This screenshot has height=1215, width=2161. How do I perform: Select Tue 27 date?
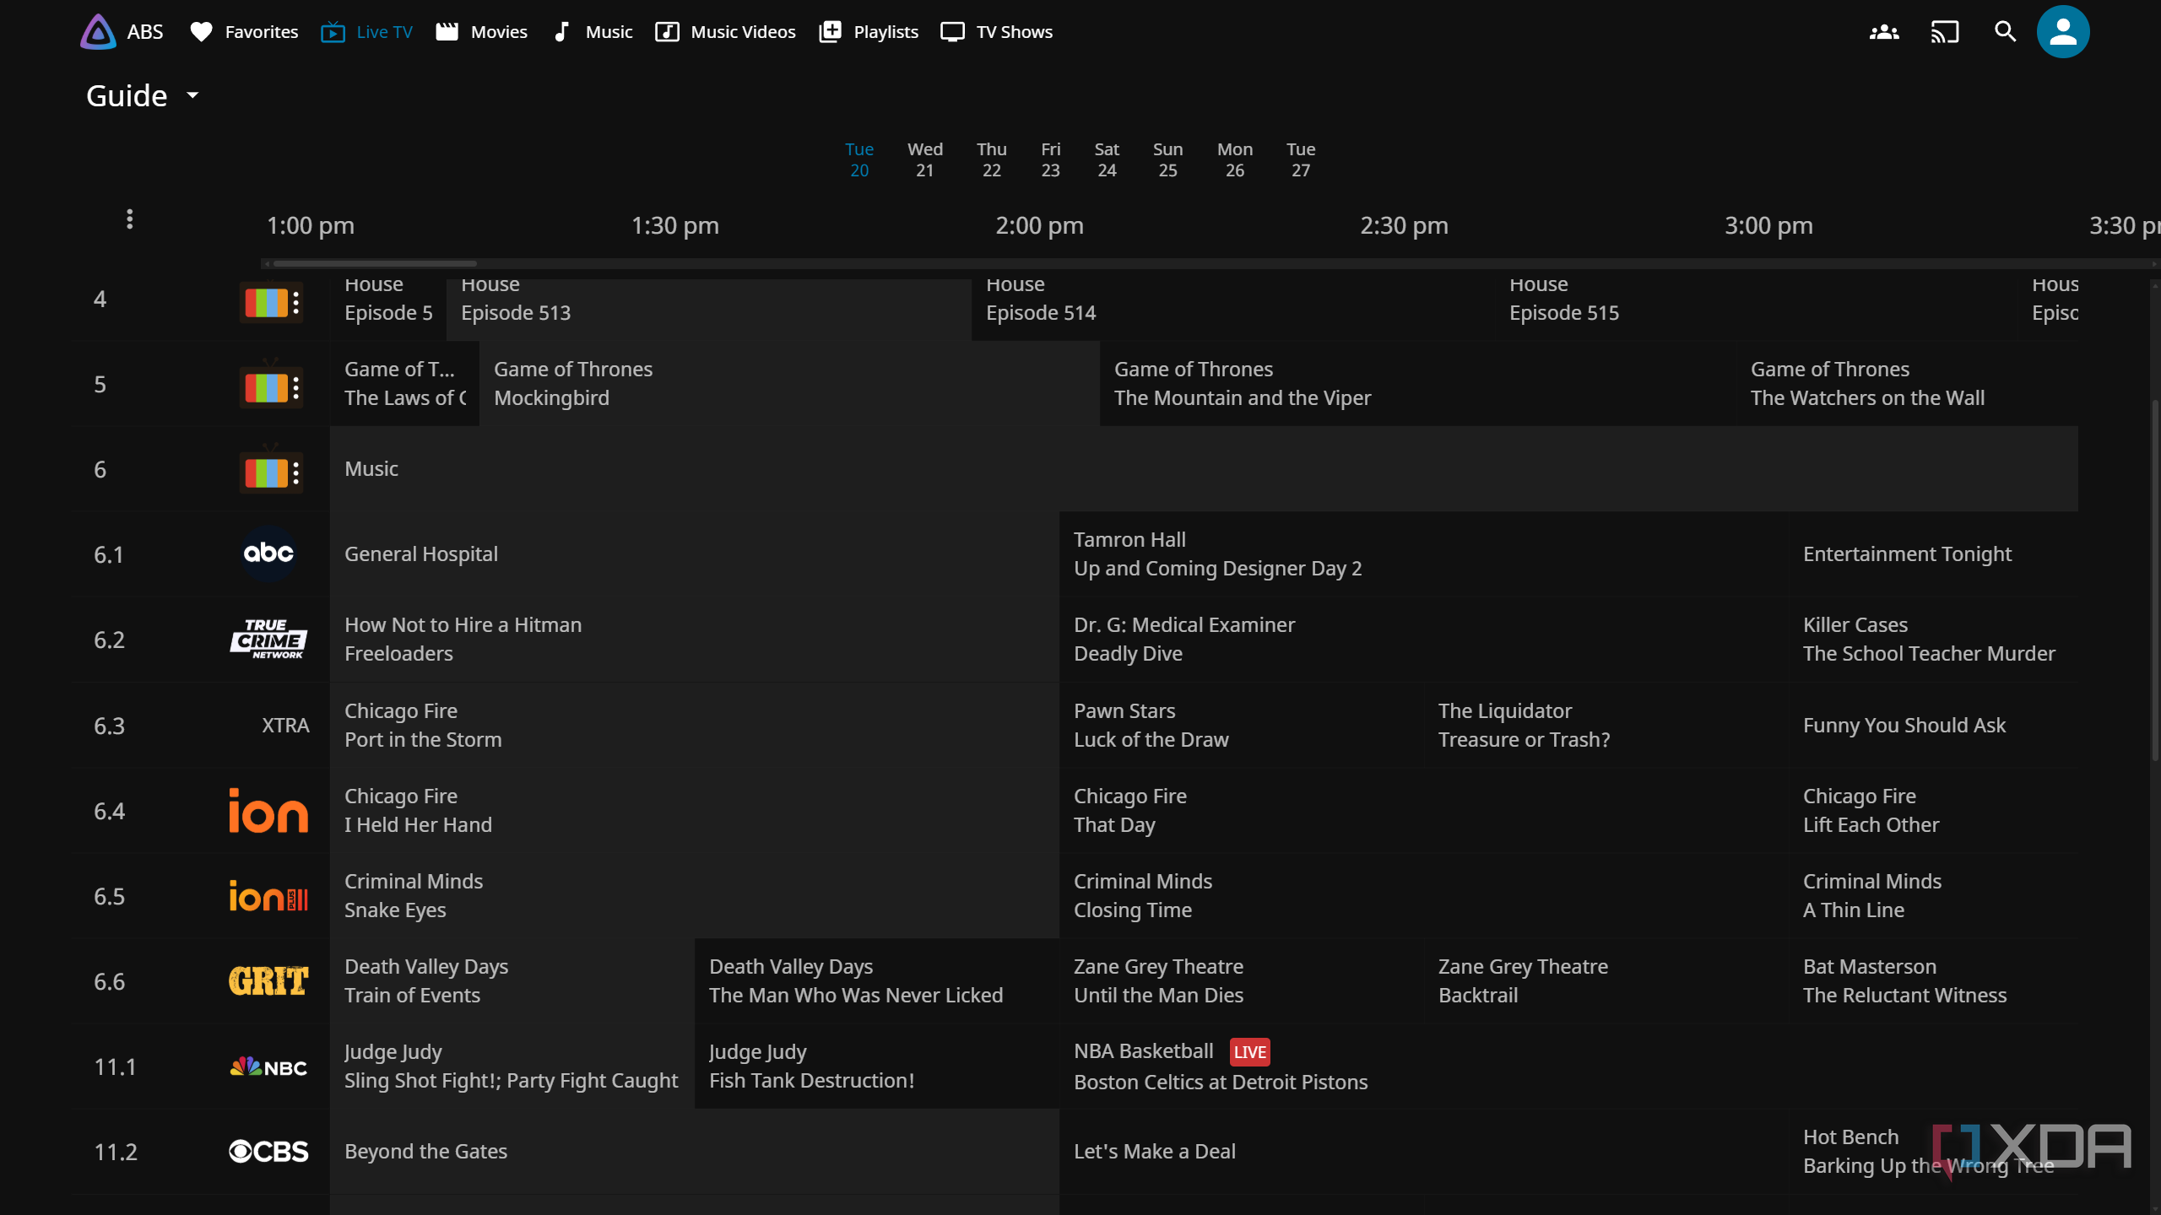(x=1301, y=159)
